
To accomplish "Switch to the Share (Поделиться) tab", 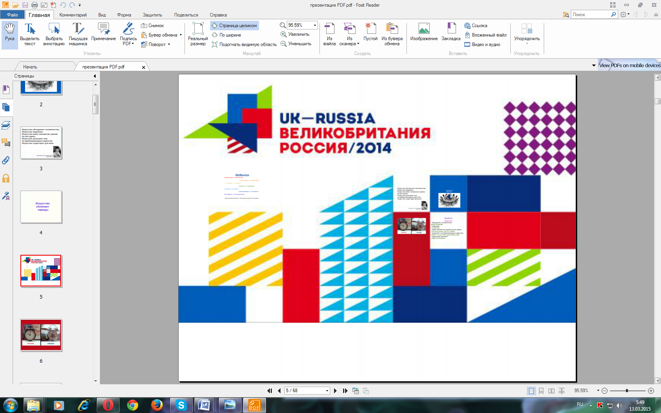I will coord(186,15).
